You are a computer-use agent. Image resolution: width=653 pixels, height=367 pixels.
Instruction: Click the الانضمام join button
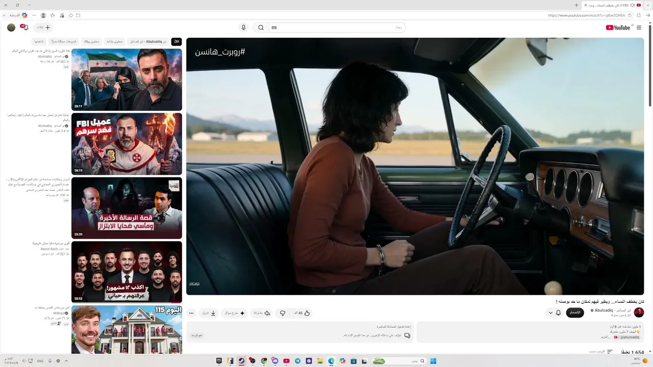click(575, 312)
